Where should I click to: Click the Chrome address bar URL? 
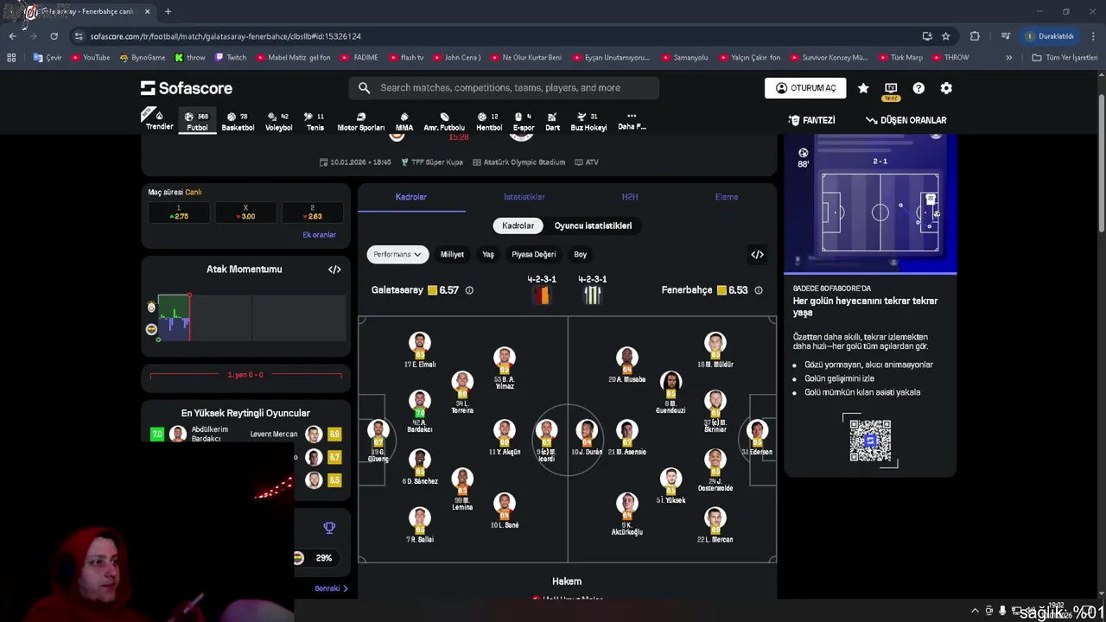point(226,36)
